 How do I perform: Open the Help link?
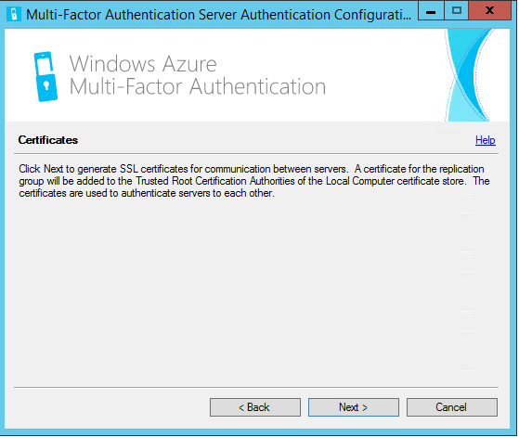coord(486,140)
